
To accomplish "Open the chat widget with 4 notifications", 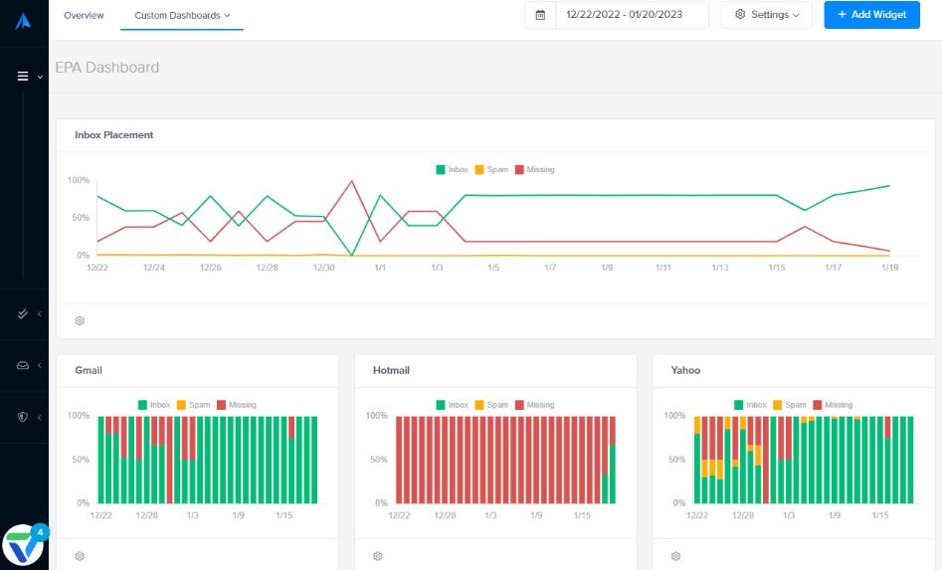I will tap(23, 546).
